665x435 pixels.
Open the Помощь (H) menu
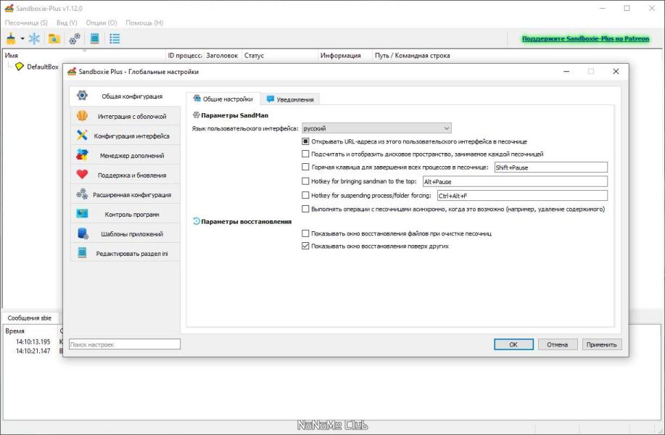pos(144,22)
